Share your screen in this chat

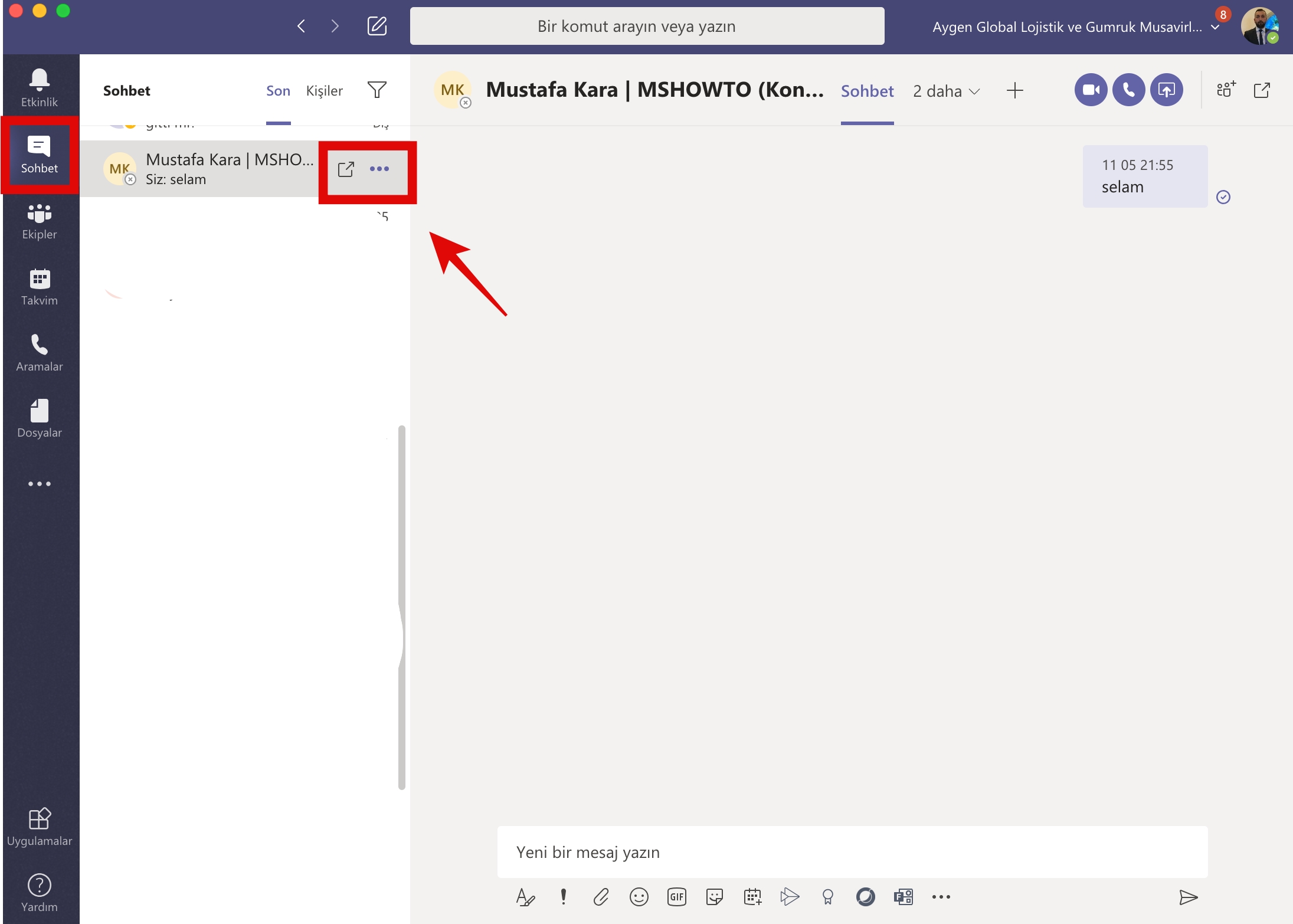(x=1166, y=90)
